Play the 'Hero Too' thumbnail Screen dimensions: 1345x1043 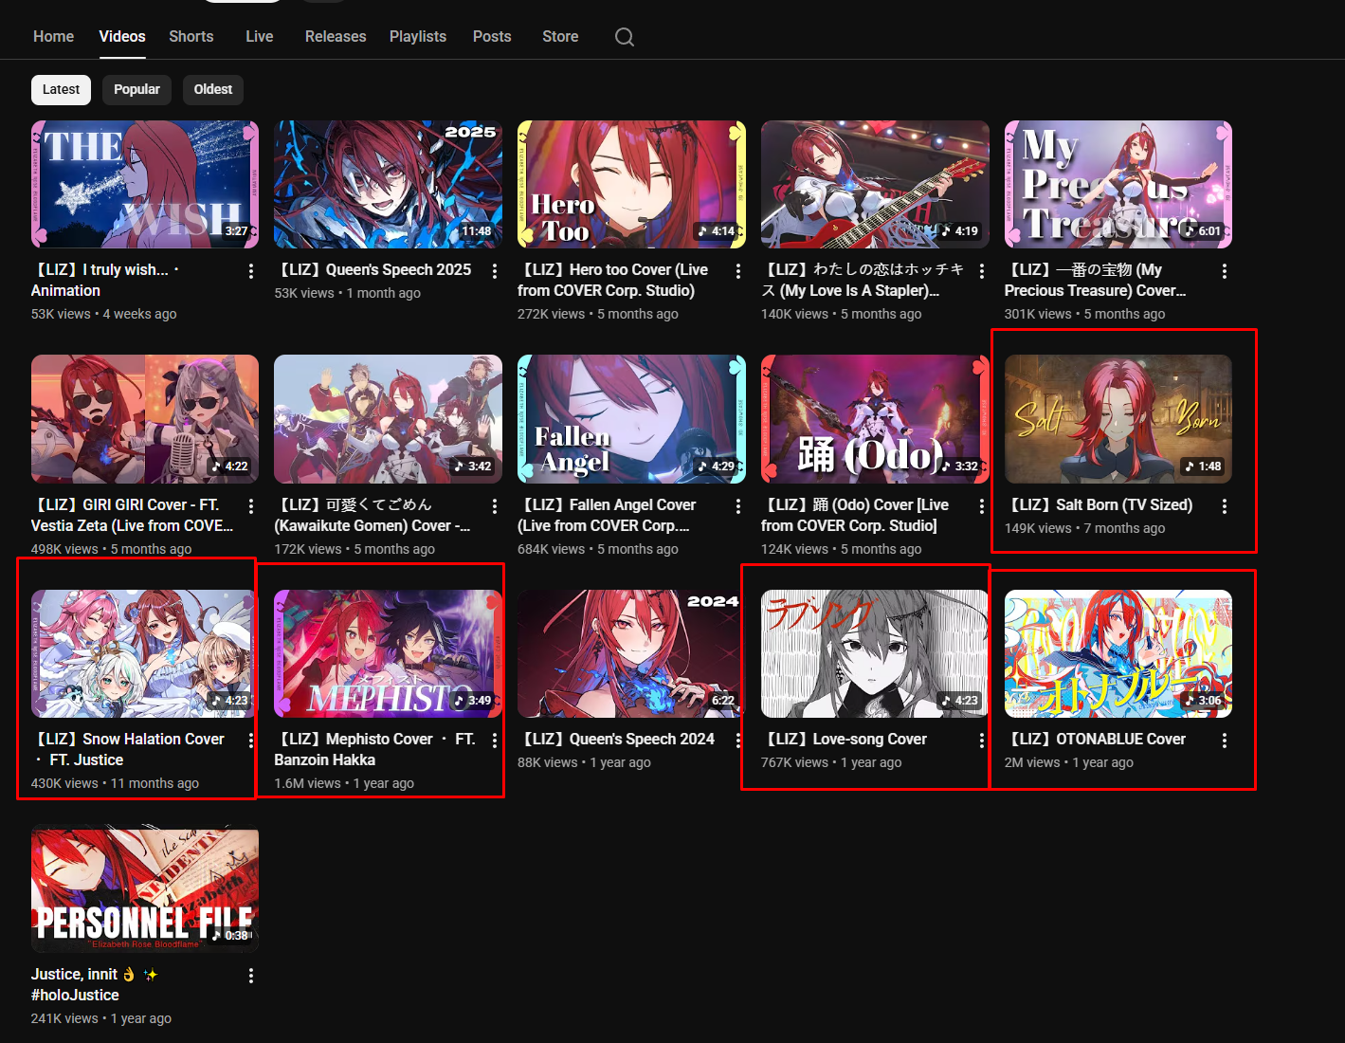(x=631, y=184)
